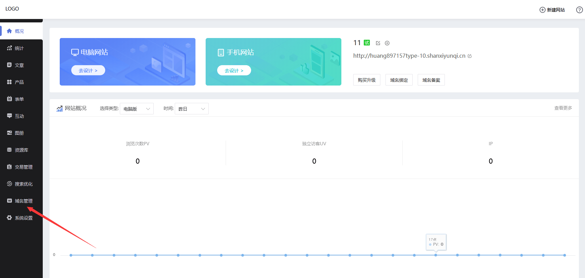Click the 域名备案 button
This screenshot has width=585, height=278.
point(431,80)
